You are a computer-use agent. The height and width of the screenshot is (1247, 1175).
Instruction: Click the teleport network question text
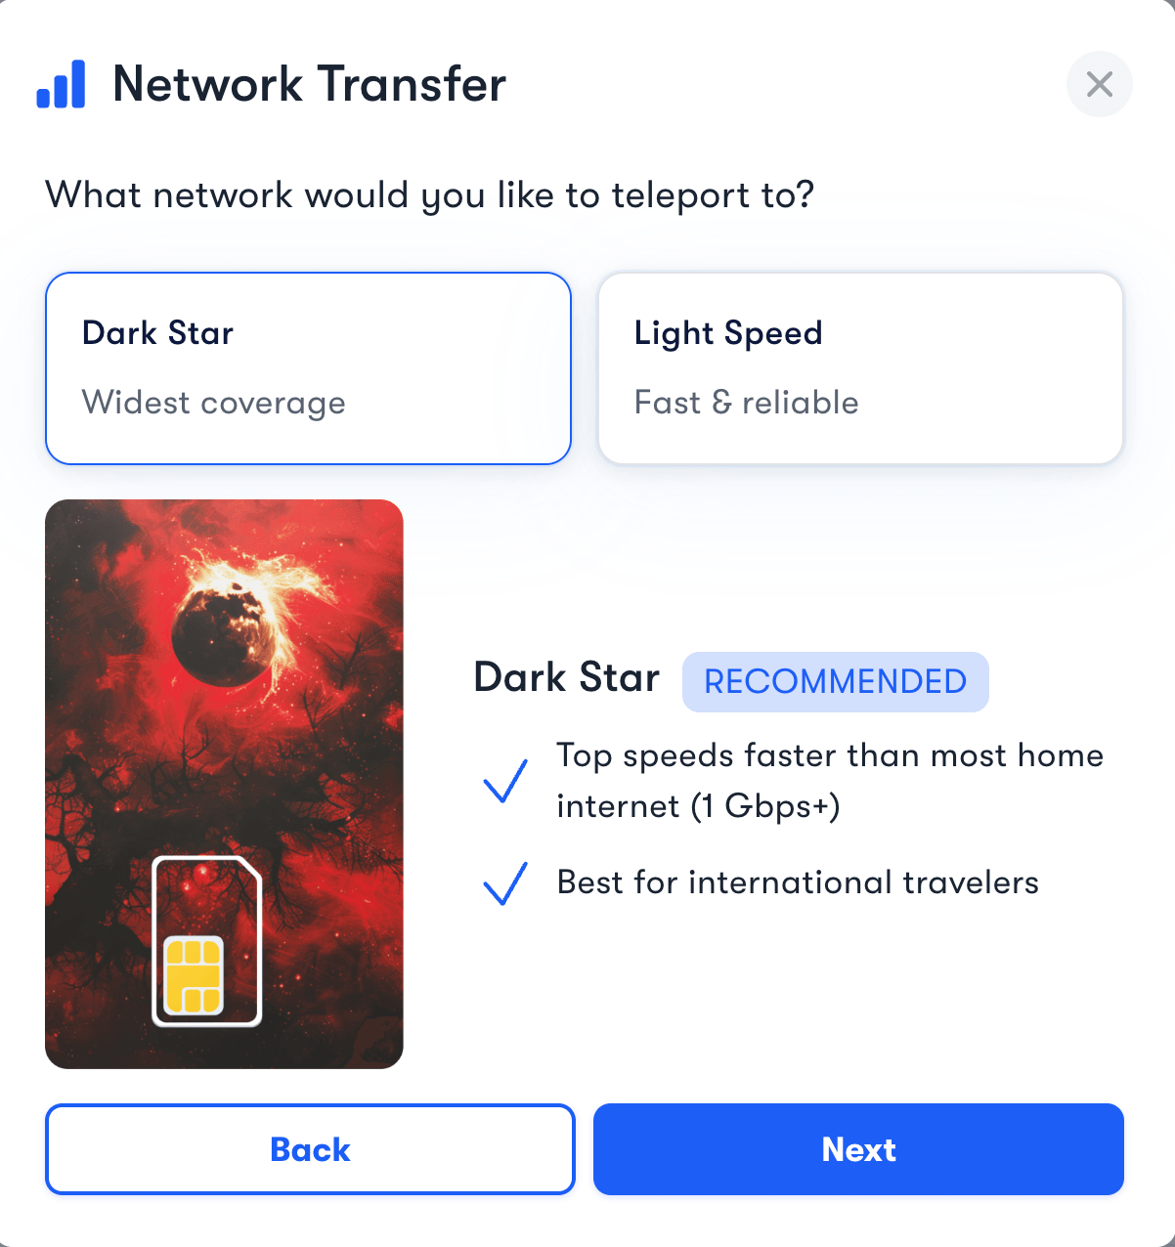(x=430, y=195)
